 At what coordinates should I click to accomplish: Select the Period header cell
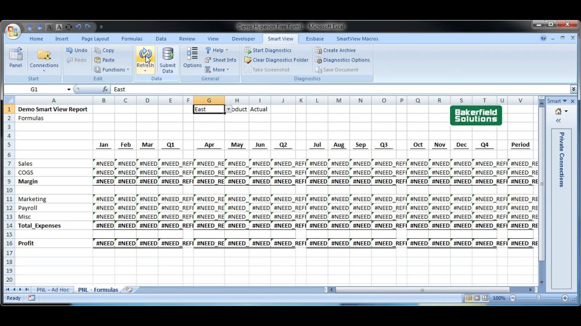[520, 145]
